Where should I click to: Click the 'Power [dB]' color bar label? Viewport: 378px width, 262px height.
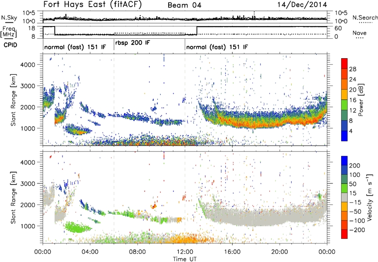[x=361, y=100]
